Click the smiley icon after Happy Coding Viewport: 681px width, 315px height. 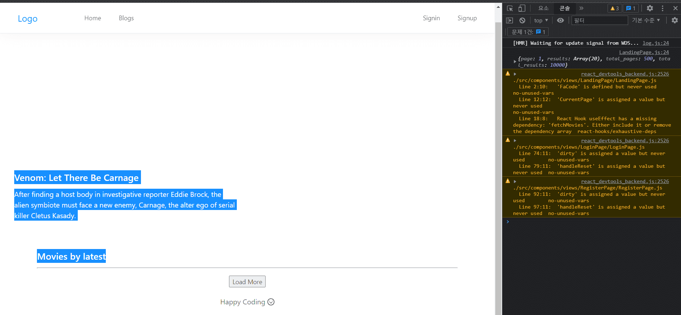click(x=271, y=302)
